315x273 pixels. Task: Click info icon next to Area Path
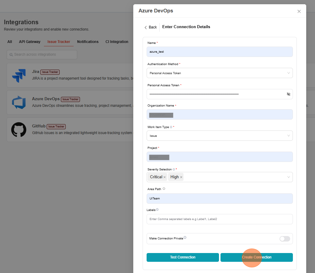point(164,189)
